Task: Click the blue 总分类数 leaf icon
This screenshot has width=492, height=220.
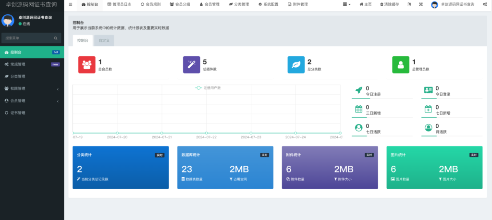Action: [x=296, y=65]
